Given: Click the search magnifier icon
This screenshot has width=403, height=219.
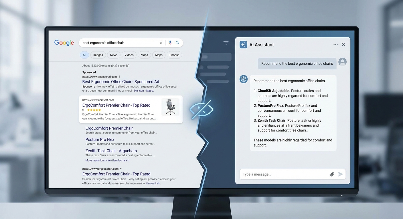Looking at the screenshot, I should (177, 42).
